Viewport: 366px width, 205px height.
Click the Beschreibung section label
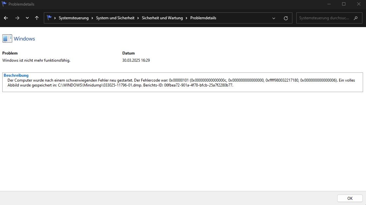coord(16,75)
